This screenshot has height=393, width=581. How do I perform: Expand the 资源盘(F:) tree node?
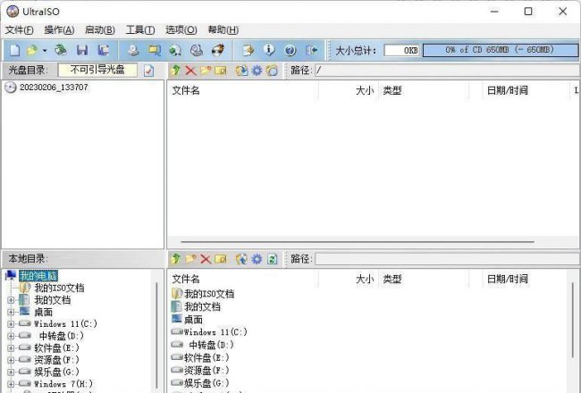pyautogui.click(x=11, y=360)
